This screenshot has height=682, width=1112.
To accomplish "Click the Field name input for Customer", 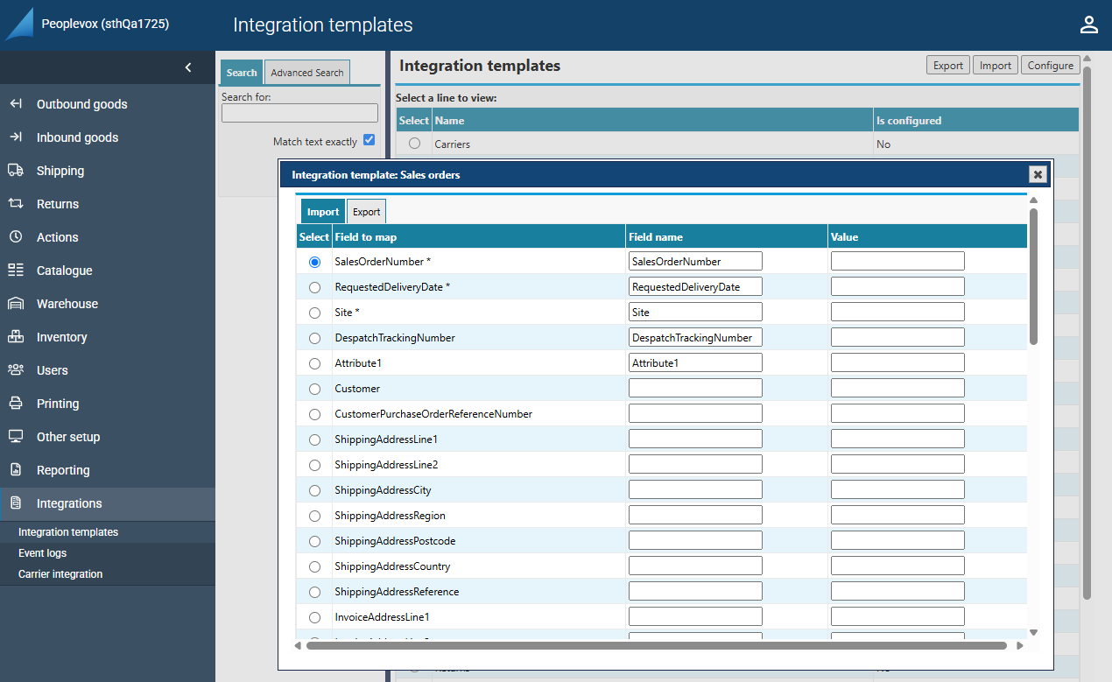I will pos(695,388).
